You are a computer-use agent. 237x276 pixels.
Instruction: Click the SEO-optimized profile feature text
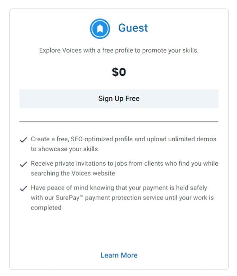124,144
